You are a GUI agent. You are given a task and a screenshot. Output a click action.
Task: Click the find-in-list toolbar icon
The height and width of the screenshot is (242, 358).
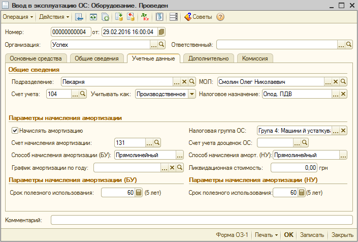tap(79, 17)
